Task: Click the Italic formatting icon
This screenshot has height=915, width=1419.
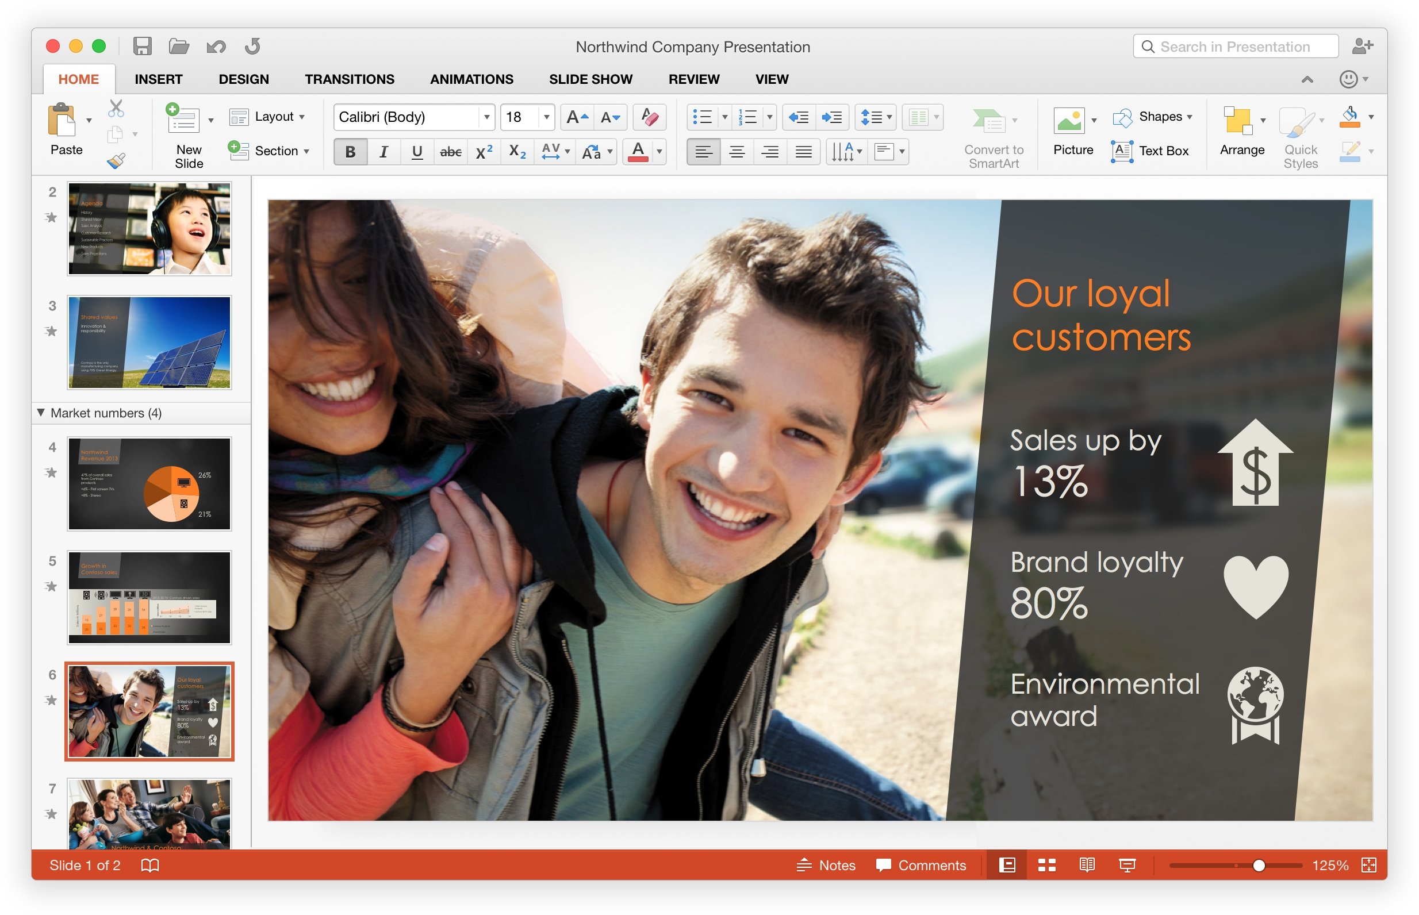Action: pyautogui.click(x=382, y=152)
